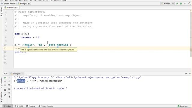Run example1 with the green play button
The width and height of the screenshot is (192, 108).
point(177,4)
